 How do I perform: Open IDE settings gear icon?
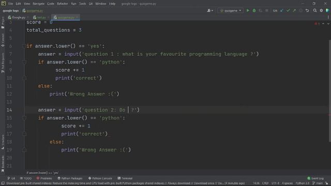click(321, 10)
